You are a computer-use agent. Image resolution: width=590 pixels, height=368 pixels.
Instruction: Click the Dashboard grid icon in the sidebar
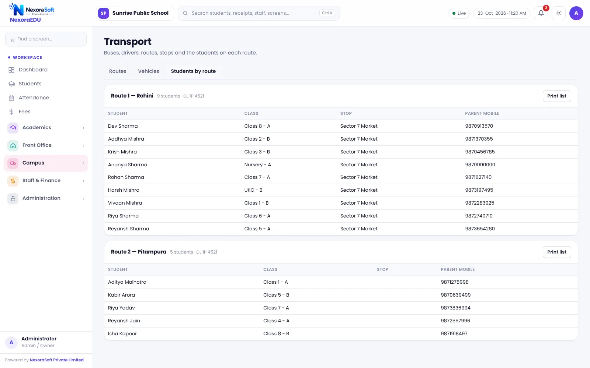pos(11,70)
